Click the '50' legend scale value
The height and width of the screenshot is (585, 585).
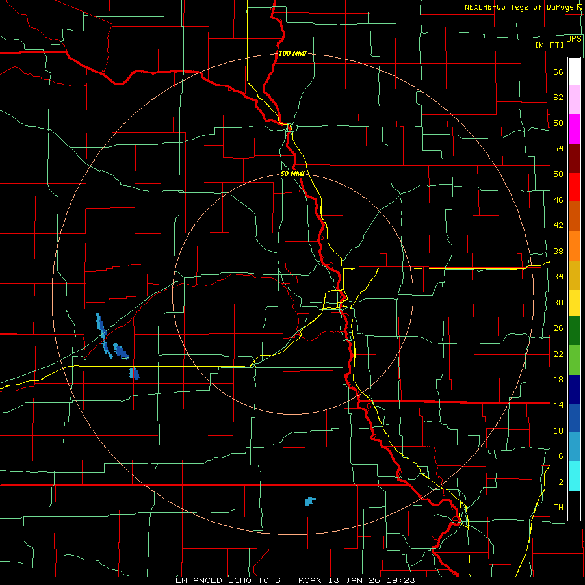coord(558,174)
